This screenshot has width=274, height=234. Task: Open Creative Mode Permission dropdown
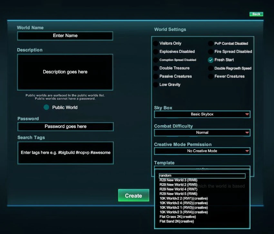point(202,151)
